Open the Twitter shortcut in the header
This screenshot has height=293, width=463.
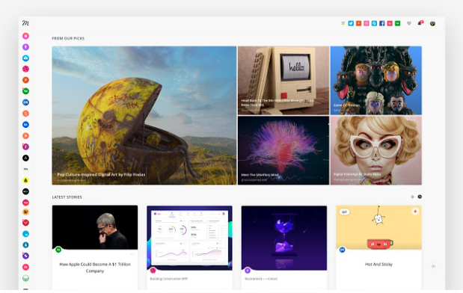(x=351, y=23)
